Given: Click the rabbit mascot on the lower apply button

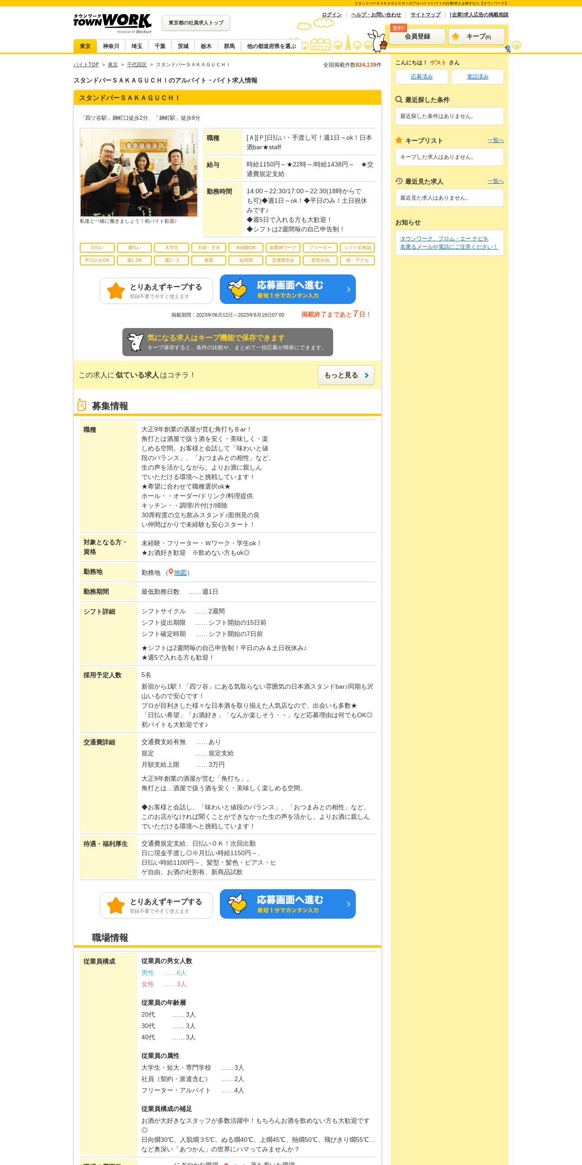Looking at the screenshot, I should [x=237, y=904].
